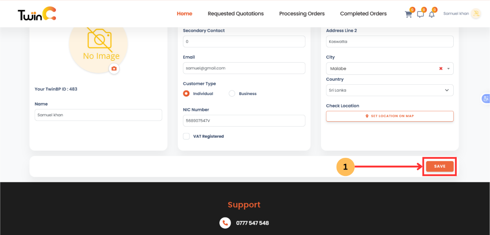
Task: Open the Samuel khan account menu
Action: click(456, 13)
